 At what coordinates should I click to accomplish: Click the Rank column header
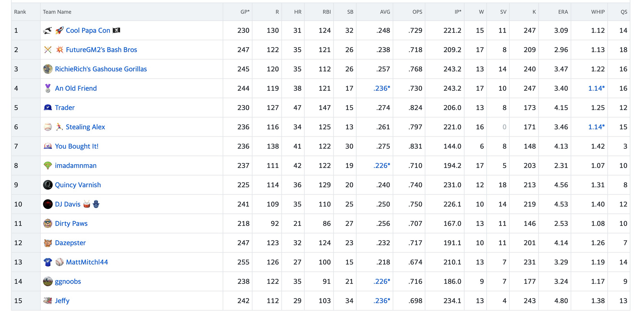[x=20, y=12]
